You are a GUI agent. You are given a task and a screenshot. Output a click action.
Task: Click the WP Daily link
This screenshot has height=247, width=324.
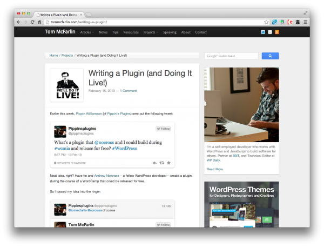tap(213, 161)
